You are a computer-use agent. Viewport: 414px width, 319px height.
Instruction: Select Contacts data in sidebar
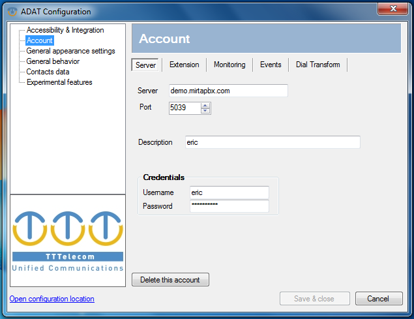(x=48, y=72)
